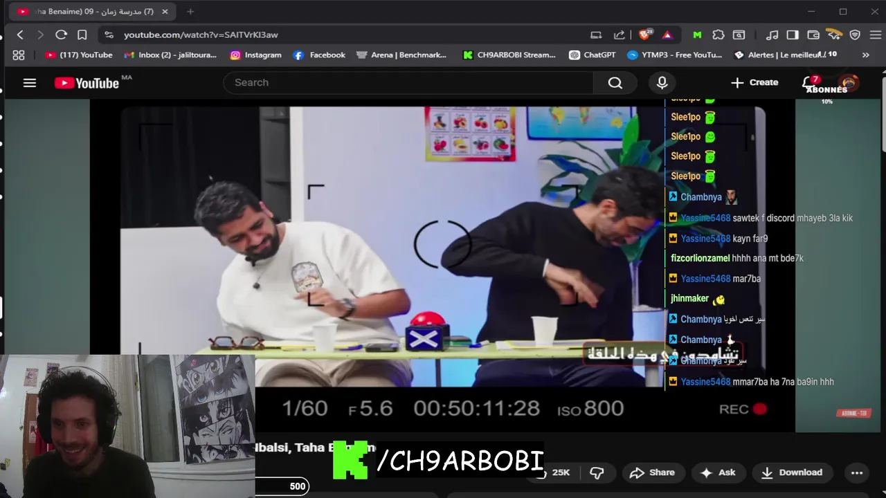Image resolution: width=886 pixels, height=498 pixels.
Task: Go forward with the browser forward arrow
Action: (40, 35)
